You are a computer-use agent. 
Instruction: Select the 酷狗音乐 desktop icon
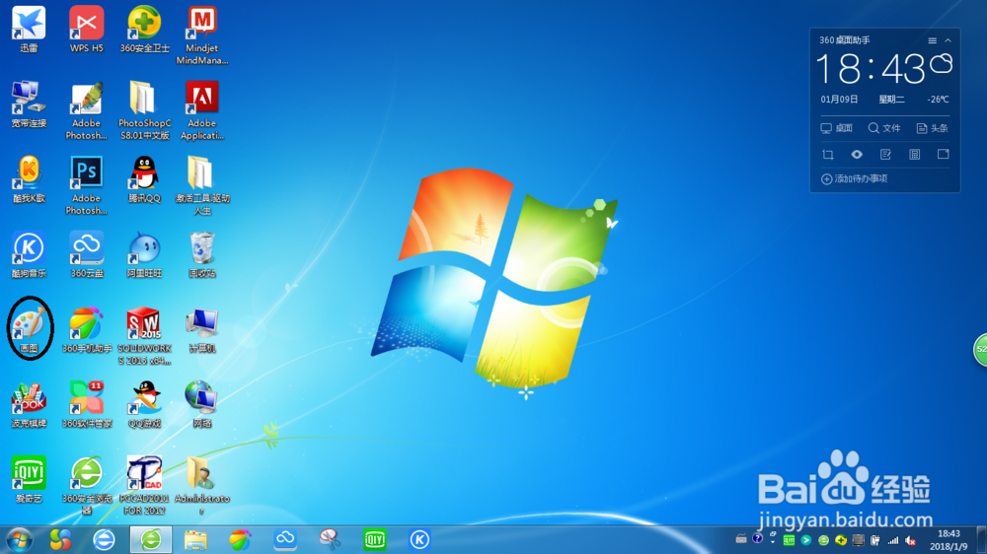[29, 254]
